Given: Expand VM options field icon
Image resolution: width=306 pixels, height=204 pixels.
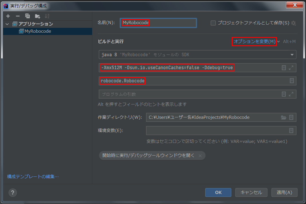Looking at the screenshot, I should (291, 68).
